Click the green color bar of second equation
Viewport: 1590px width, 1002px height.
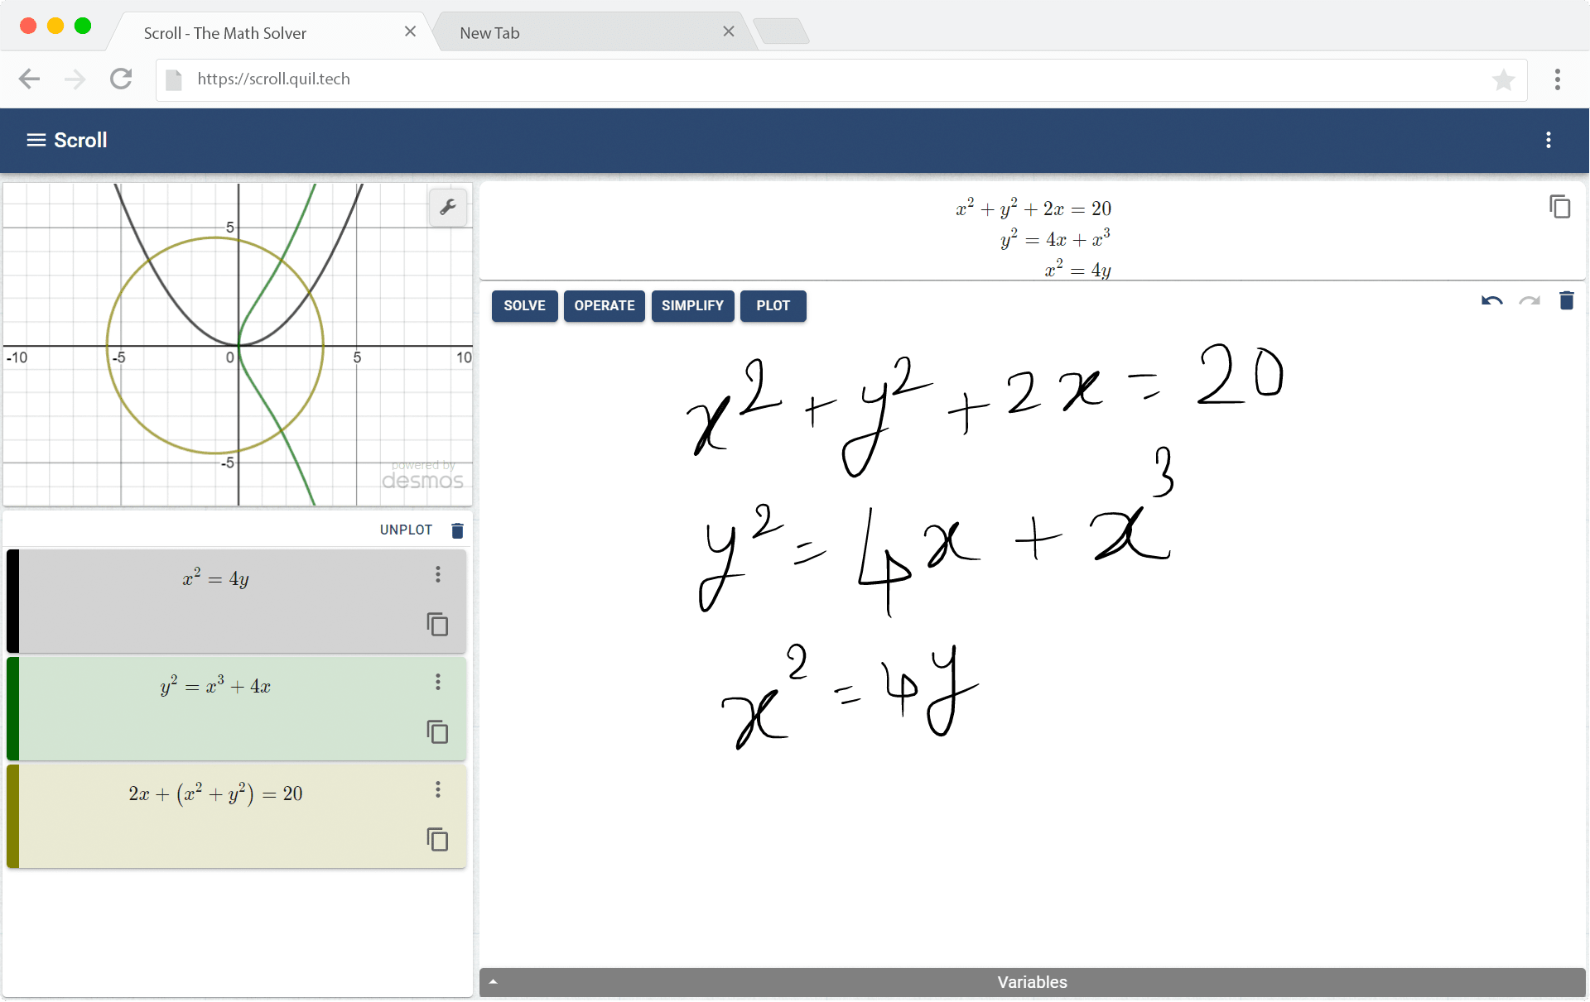tap(12, 708)
